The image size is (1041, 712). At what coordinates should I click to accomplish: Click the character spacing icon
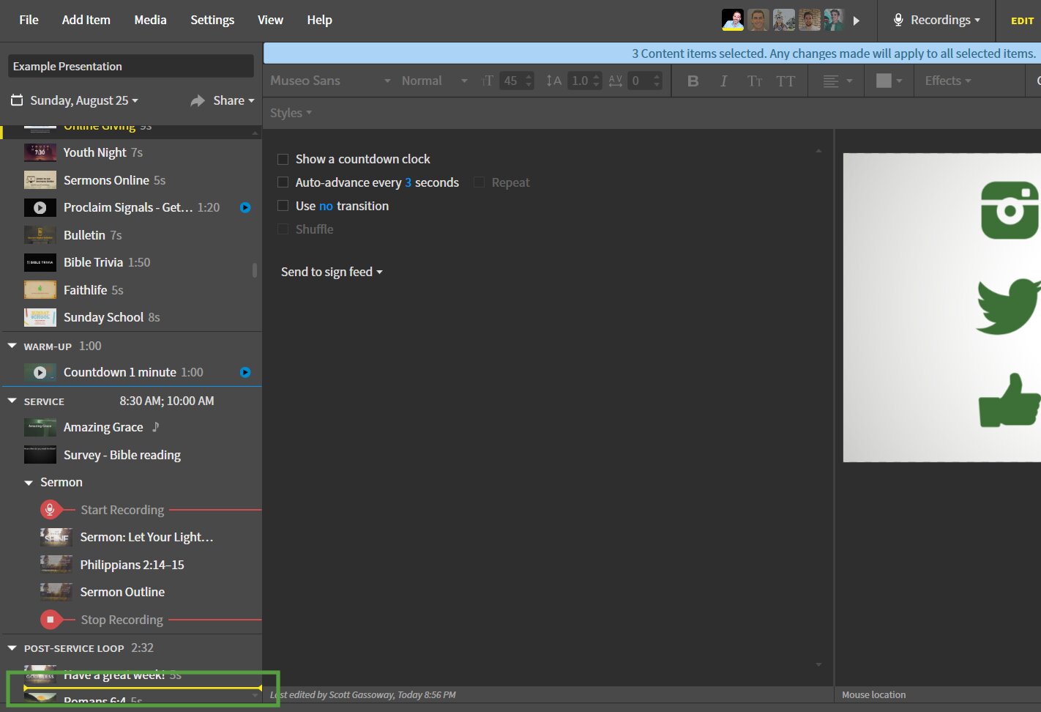point(615,81)
